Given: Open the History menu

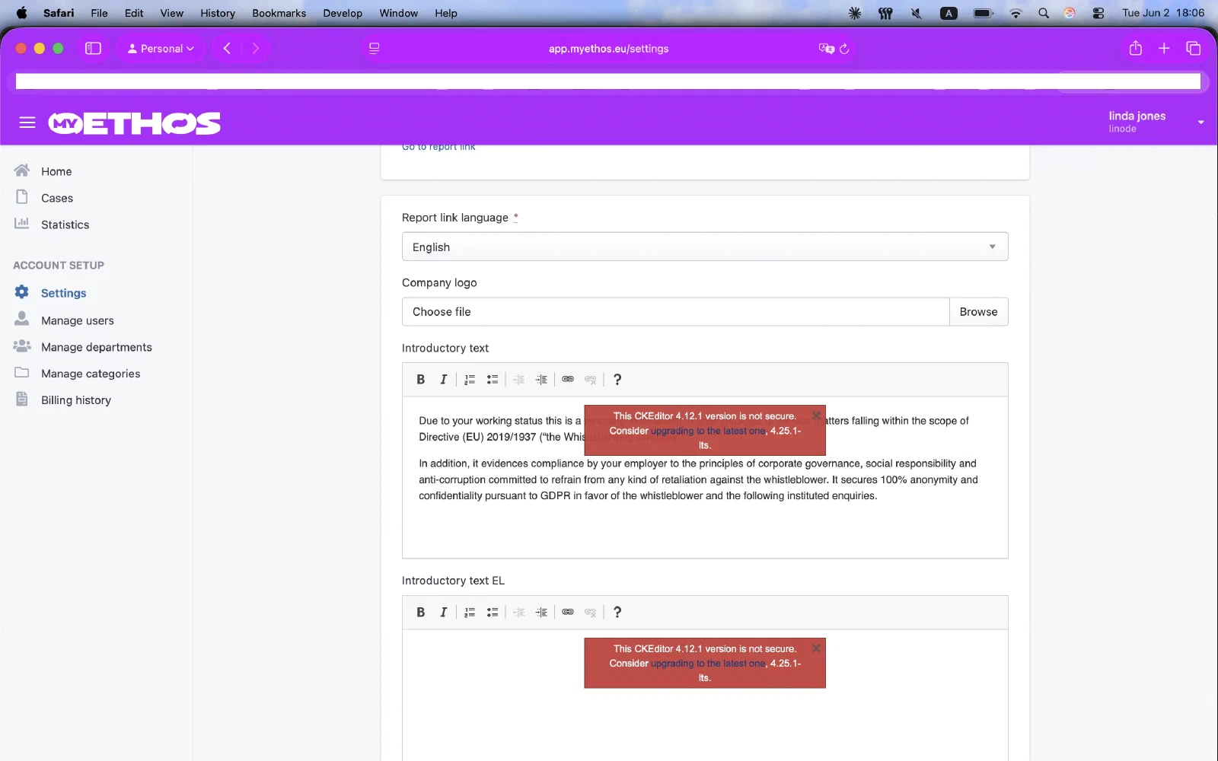Looking at the screenshot, I should point(218,13).
